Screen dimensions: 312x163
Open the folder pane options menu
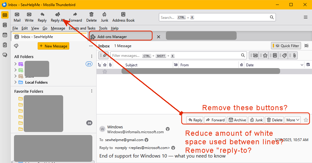pyautogui.click(x=91, y=46)
